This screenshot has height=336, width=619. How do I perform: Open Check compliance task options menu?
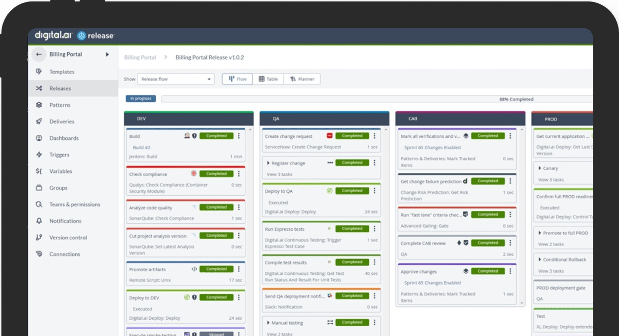click(x=239, y=174)
